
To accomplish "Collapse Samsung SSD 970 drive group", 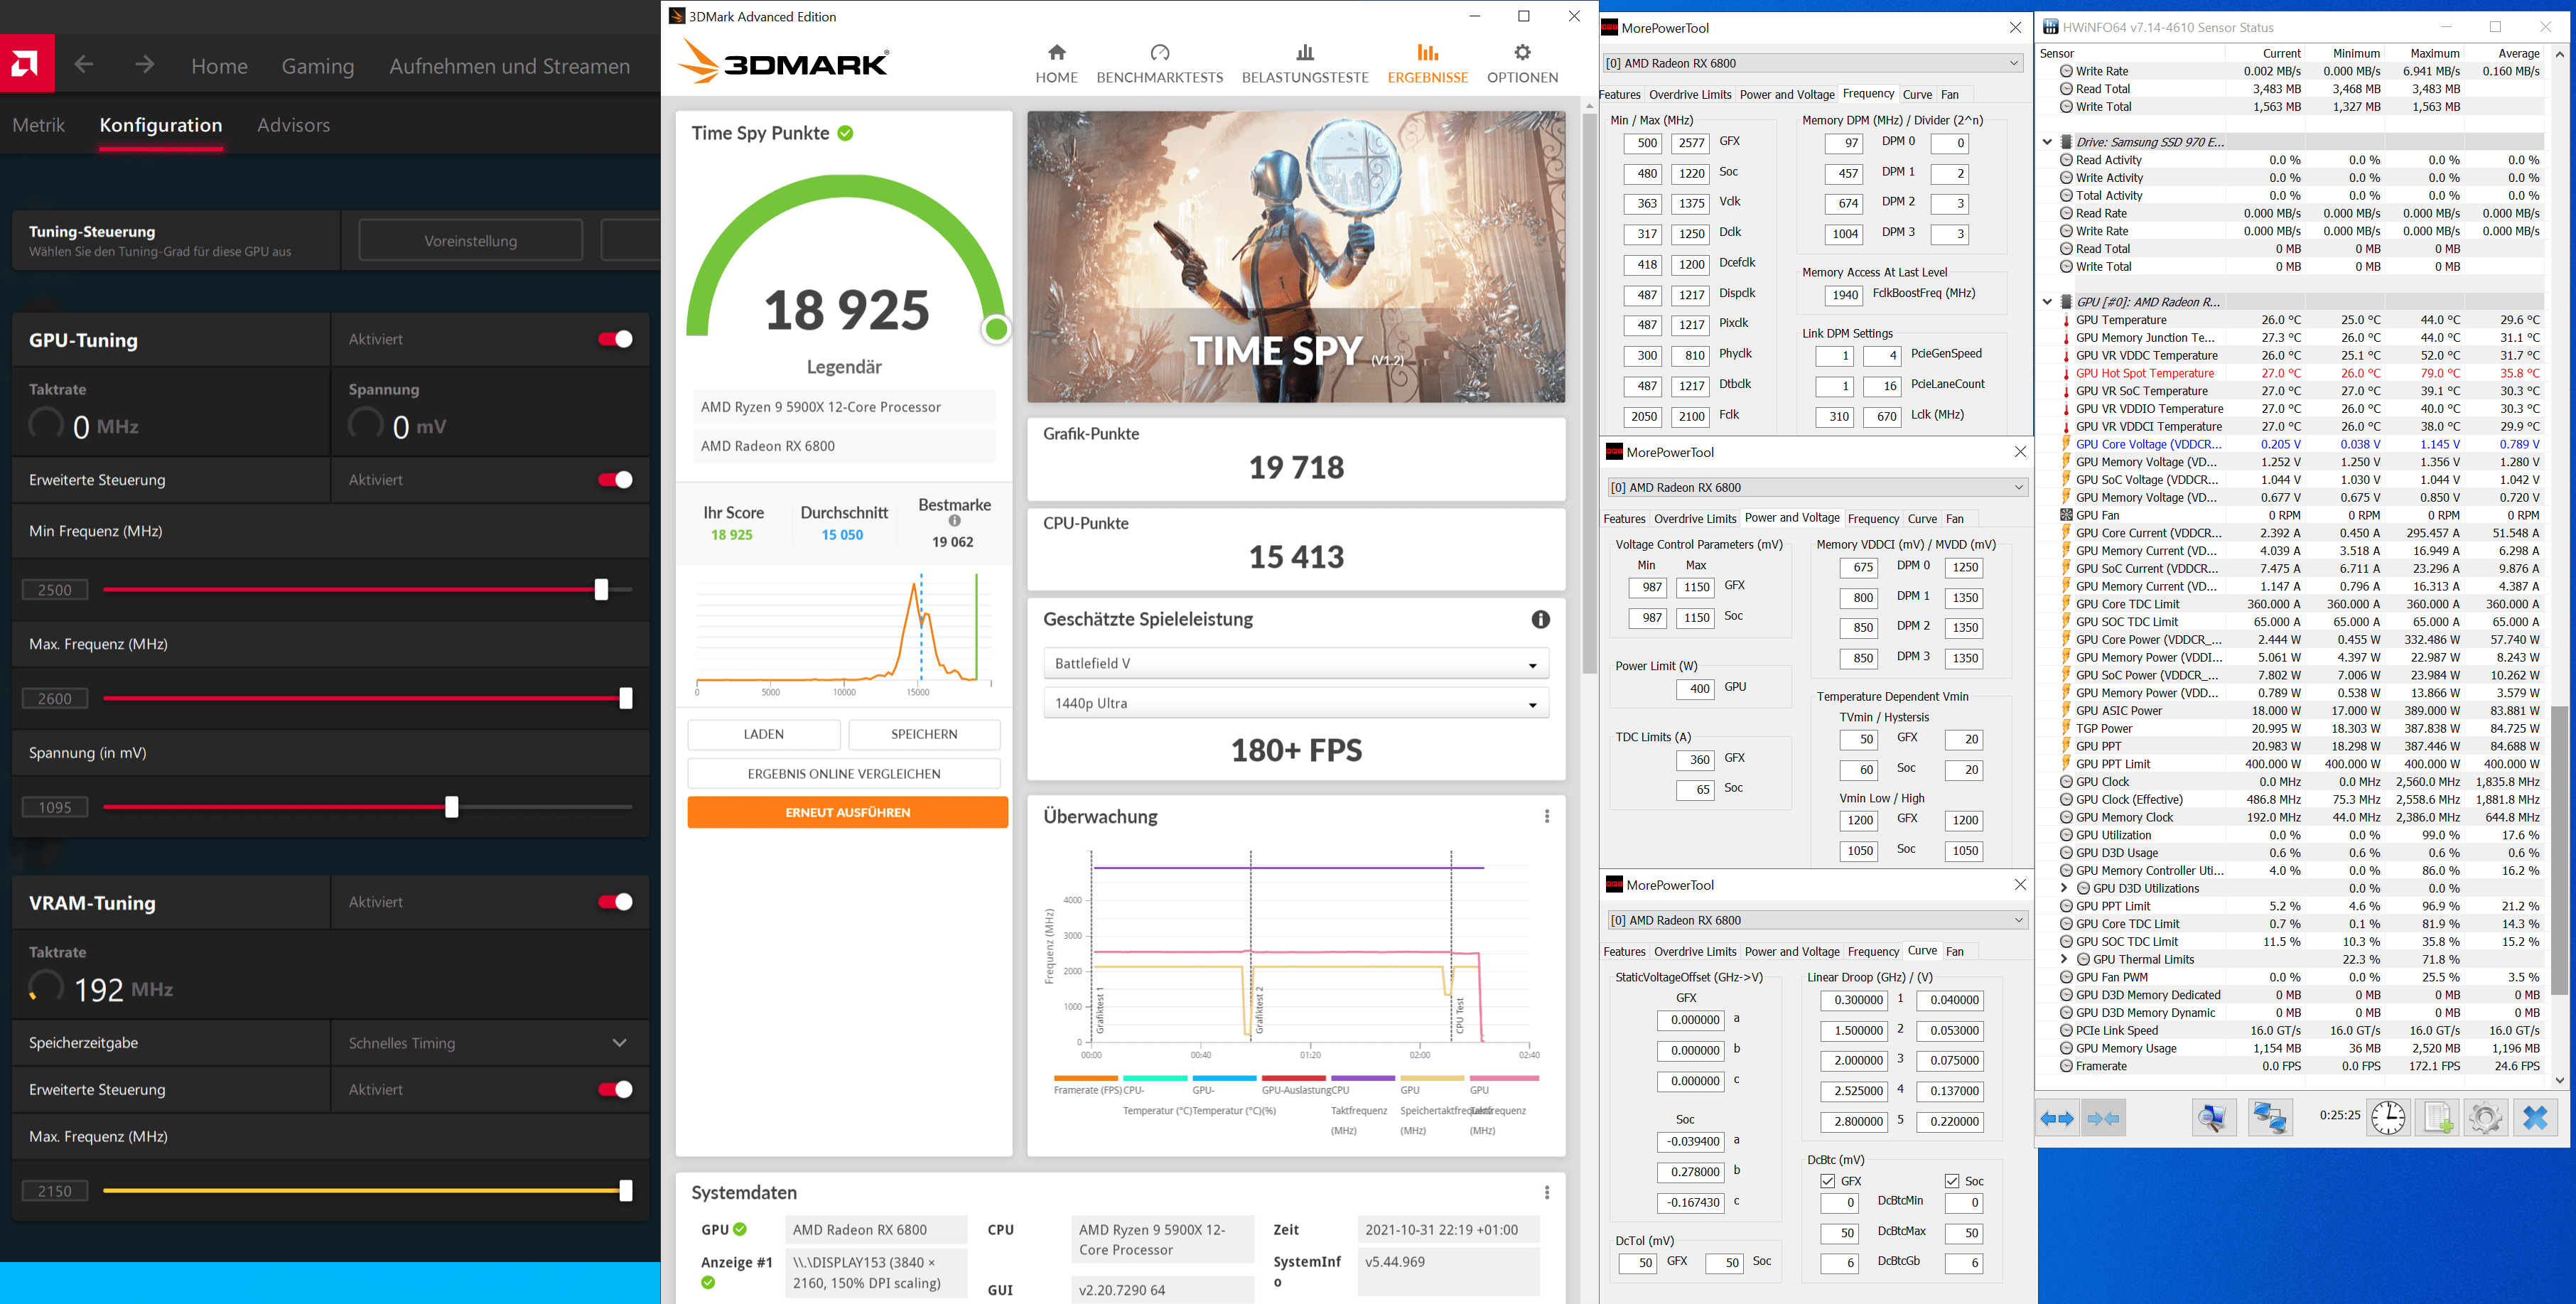I will point(2047,142).
